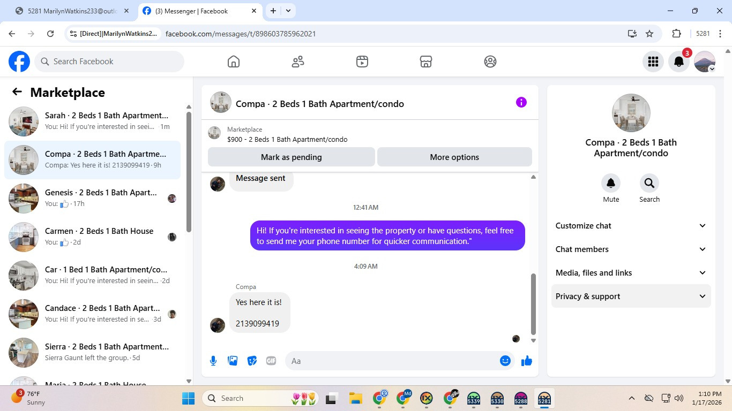This screenshot has height=411, width=732.
Task: Open the Notifications bell with badge 3
Action: tap(679, 62)
